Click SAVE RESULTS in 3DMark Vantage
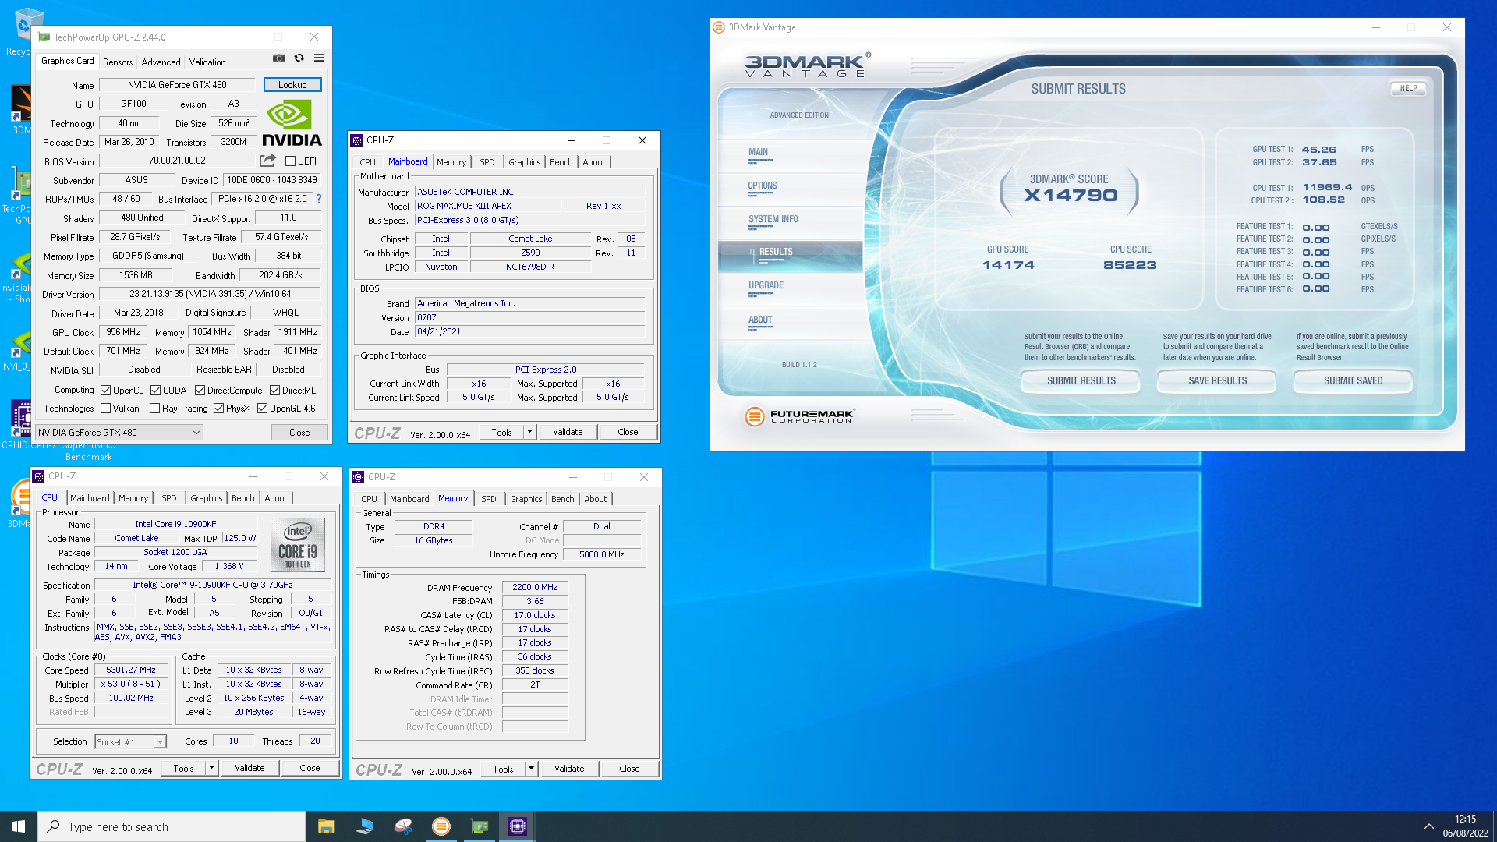The image size is (1497, 842). 1217,380
